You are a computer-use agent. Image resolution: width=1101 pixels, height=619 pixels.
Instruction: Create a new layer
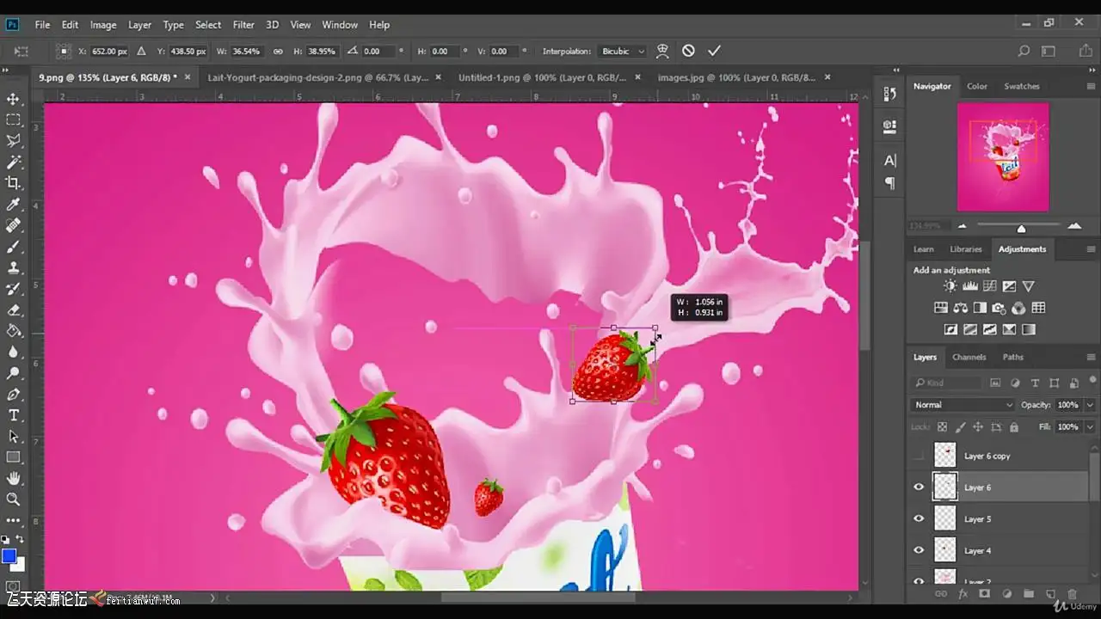pos(1050,594)
